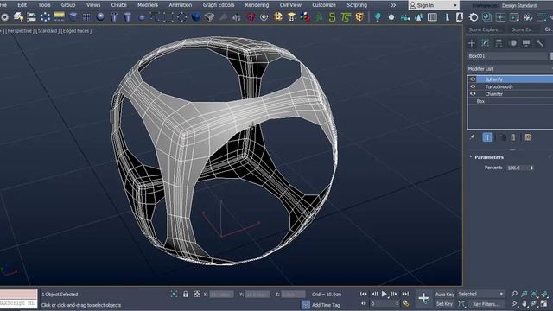Open the Rendering menu
The height and width of the screenshot is (311, 553).
click(257, 5)
